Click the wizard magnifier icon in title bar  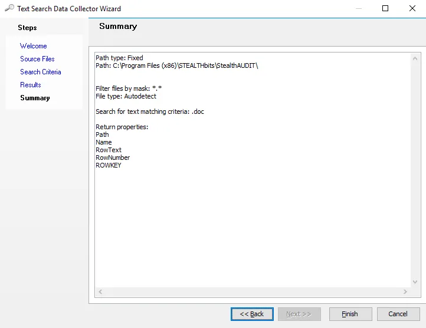[x=9, y=8]
